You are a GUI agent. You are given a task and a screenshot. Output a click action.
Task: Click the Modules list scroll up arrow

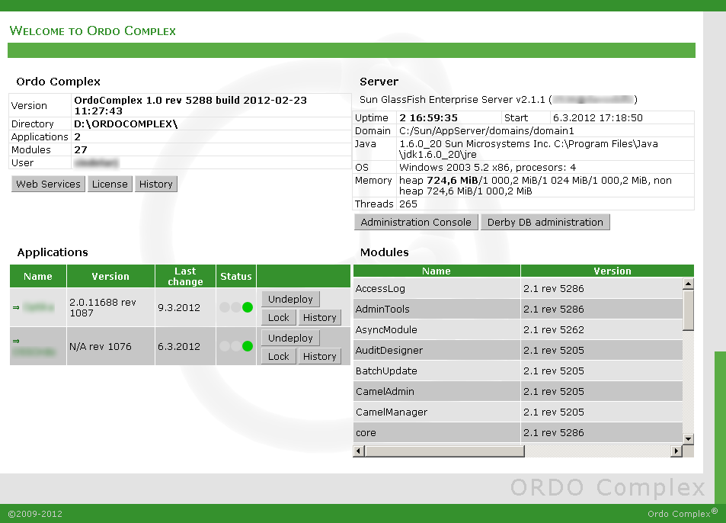click(x=689, y=284)
